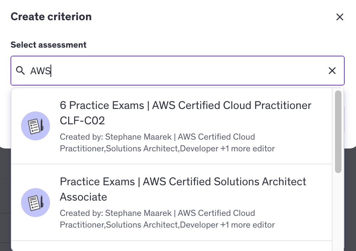Click "Created by: Stephane Maarek" in second result
Screen dimensions: 356x251
pos(117,213)
